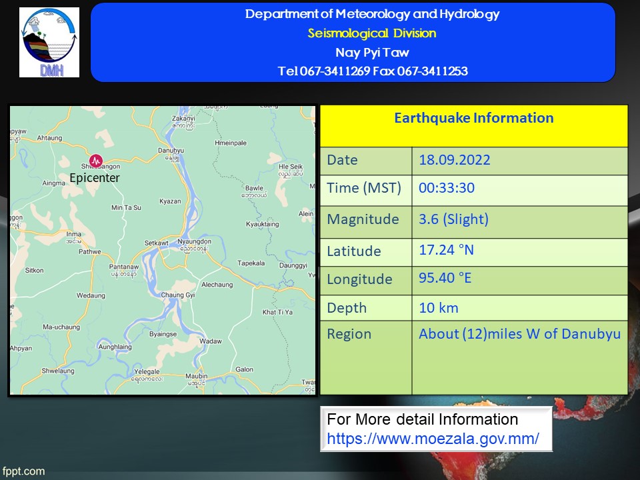Click the 'Region' row label
Screen dimensions: 640x480
(x=349, y=334)
